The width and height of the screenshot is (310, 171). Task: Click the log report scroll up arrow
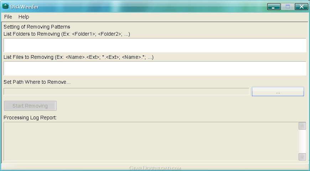(x=302, y=126)
